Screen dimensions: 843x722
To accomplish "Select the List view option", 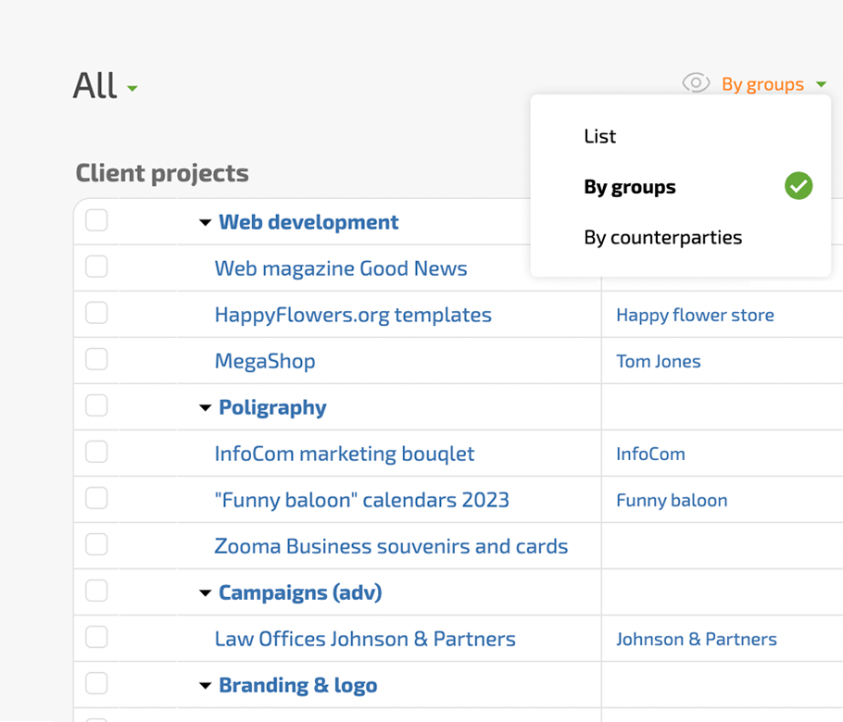I will coord(599,136).
